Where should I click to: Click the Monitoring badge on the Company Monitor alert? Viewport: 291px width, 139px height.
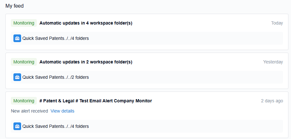[x=24, y=101]
